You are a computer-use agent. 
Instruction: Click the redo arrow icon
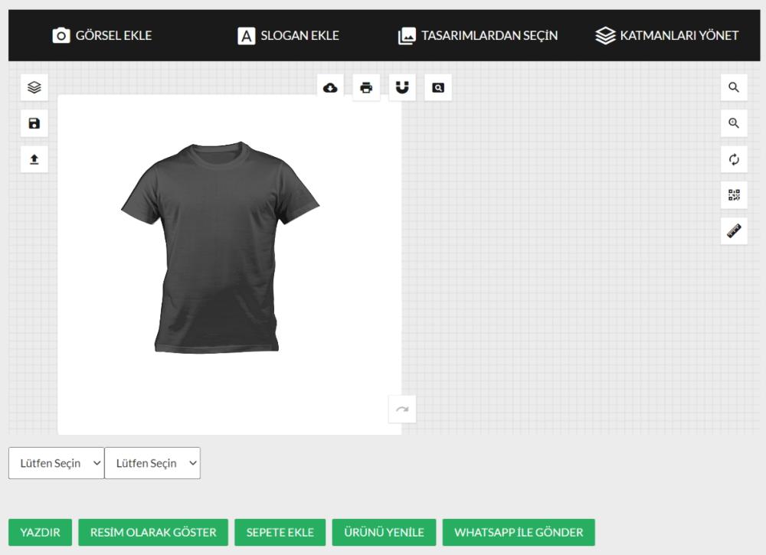[402, 409]
